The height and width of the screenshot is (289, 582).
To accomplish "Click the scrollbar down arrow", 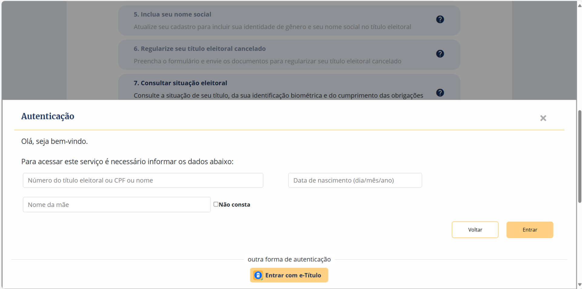I will tap(580, 285).
